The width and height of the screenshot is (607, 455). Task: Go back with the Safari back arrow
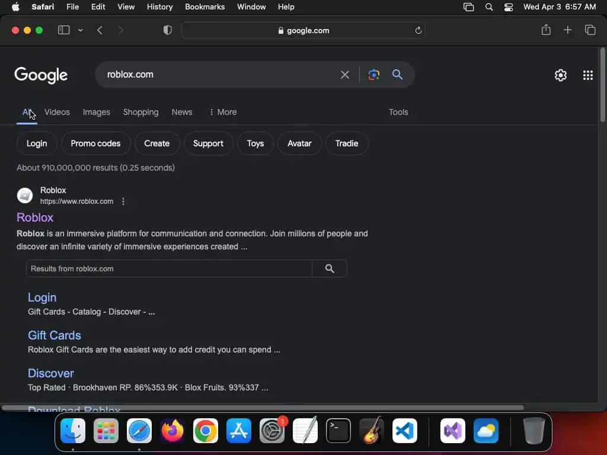[100, 30]
